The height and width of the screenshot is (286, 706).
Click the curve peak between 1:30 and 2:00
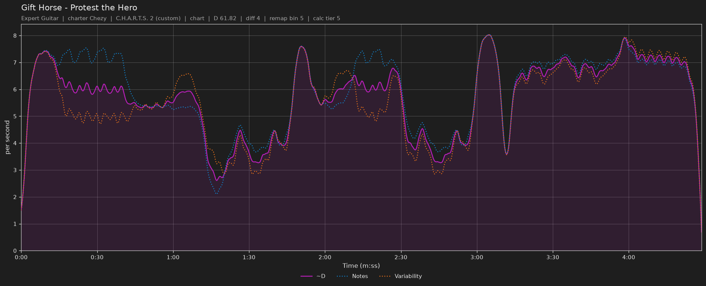pyautogui.click(x=302, y=47)
